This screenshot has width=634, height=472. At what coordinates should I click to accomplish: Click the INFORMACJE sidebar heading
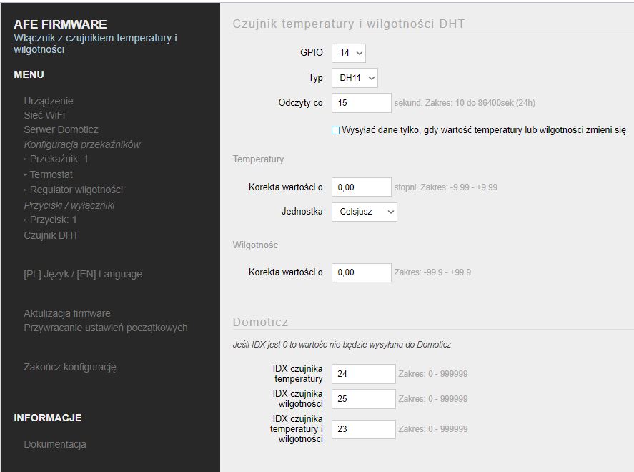[48, 418]
